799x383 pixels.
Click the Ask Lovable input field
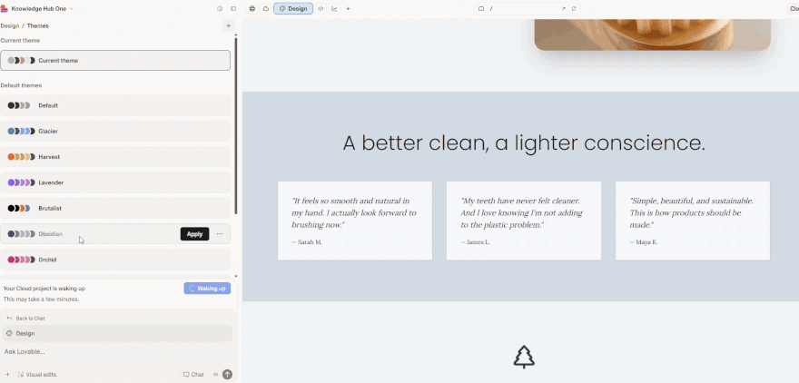(x=109, y=351)
